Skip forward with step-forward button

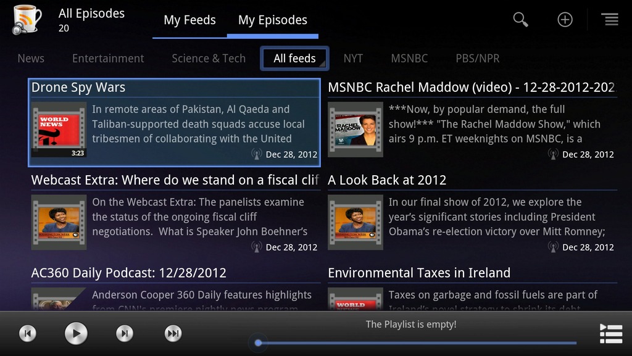125,333
